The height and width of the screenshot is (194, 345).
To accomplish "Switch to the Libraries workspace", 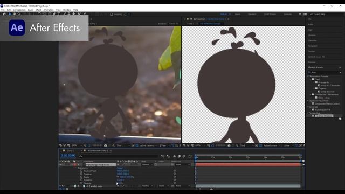I will click(x=287, y=14).
